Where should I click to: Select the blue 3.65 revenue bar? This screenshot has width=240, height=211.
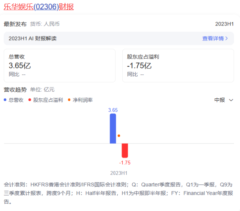(113, 129)
